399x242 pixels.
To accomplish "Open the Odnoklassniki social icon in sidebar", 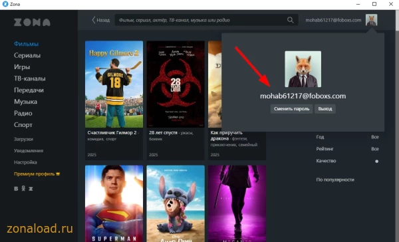I will coord(23,188).
